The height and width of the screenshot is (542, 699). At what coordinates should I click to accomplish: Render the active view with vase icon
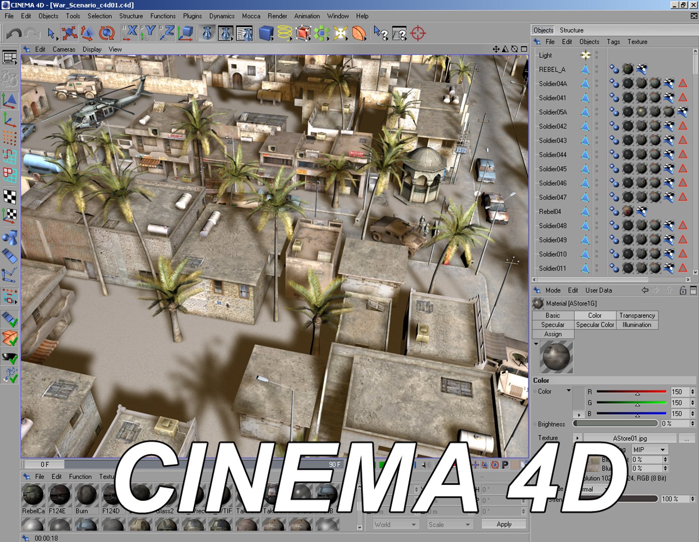[207, 33]
